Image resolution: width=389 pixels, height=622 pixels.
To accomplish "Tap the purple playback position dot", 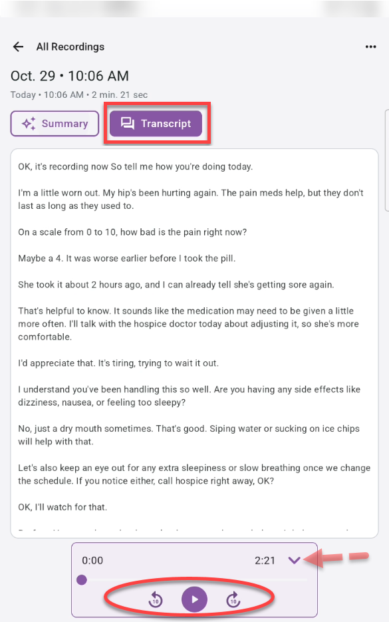I will 81,579.
